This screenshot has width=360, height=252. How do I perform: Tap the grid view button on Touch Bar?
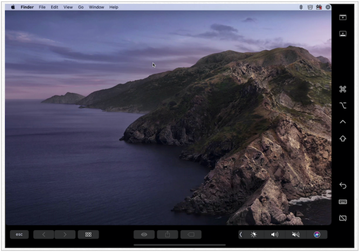click(x=88, y=235)
